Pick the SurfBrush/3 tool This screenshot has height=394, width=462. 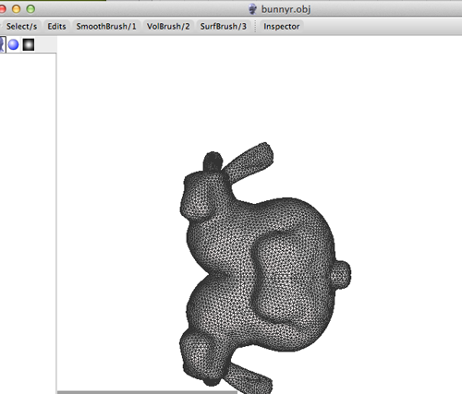tap(224, 27)
